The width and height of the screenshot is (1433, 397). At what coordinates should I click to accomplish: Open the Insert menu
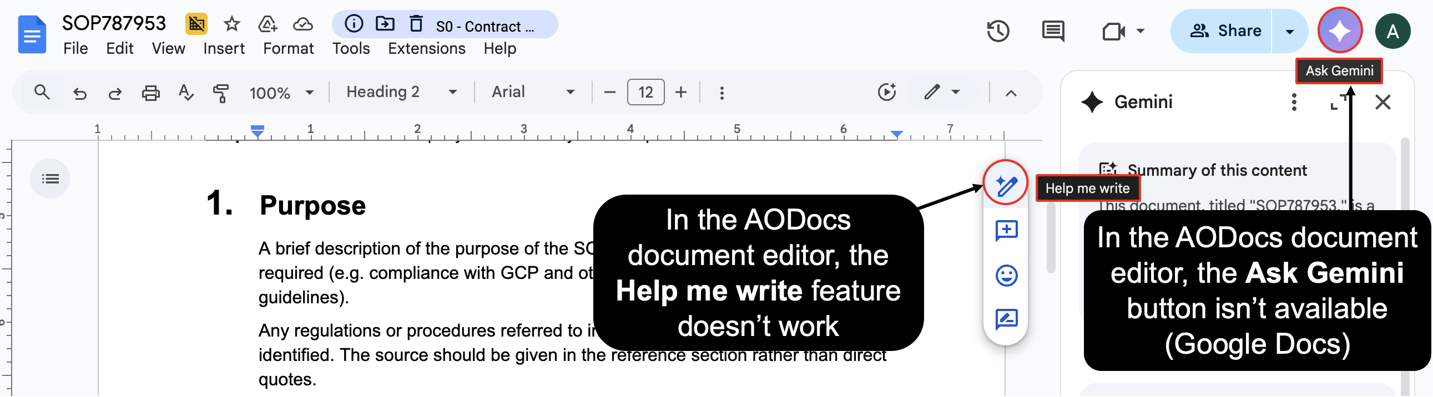click(224, 49)
